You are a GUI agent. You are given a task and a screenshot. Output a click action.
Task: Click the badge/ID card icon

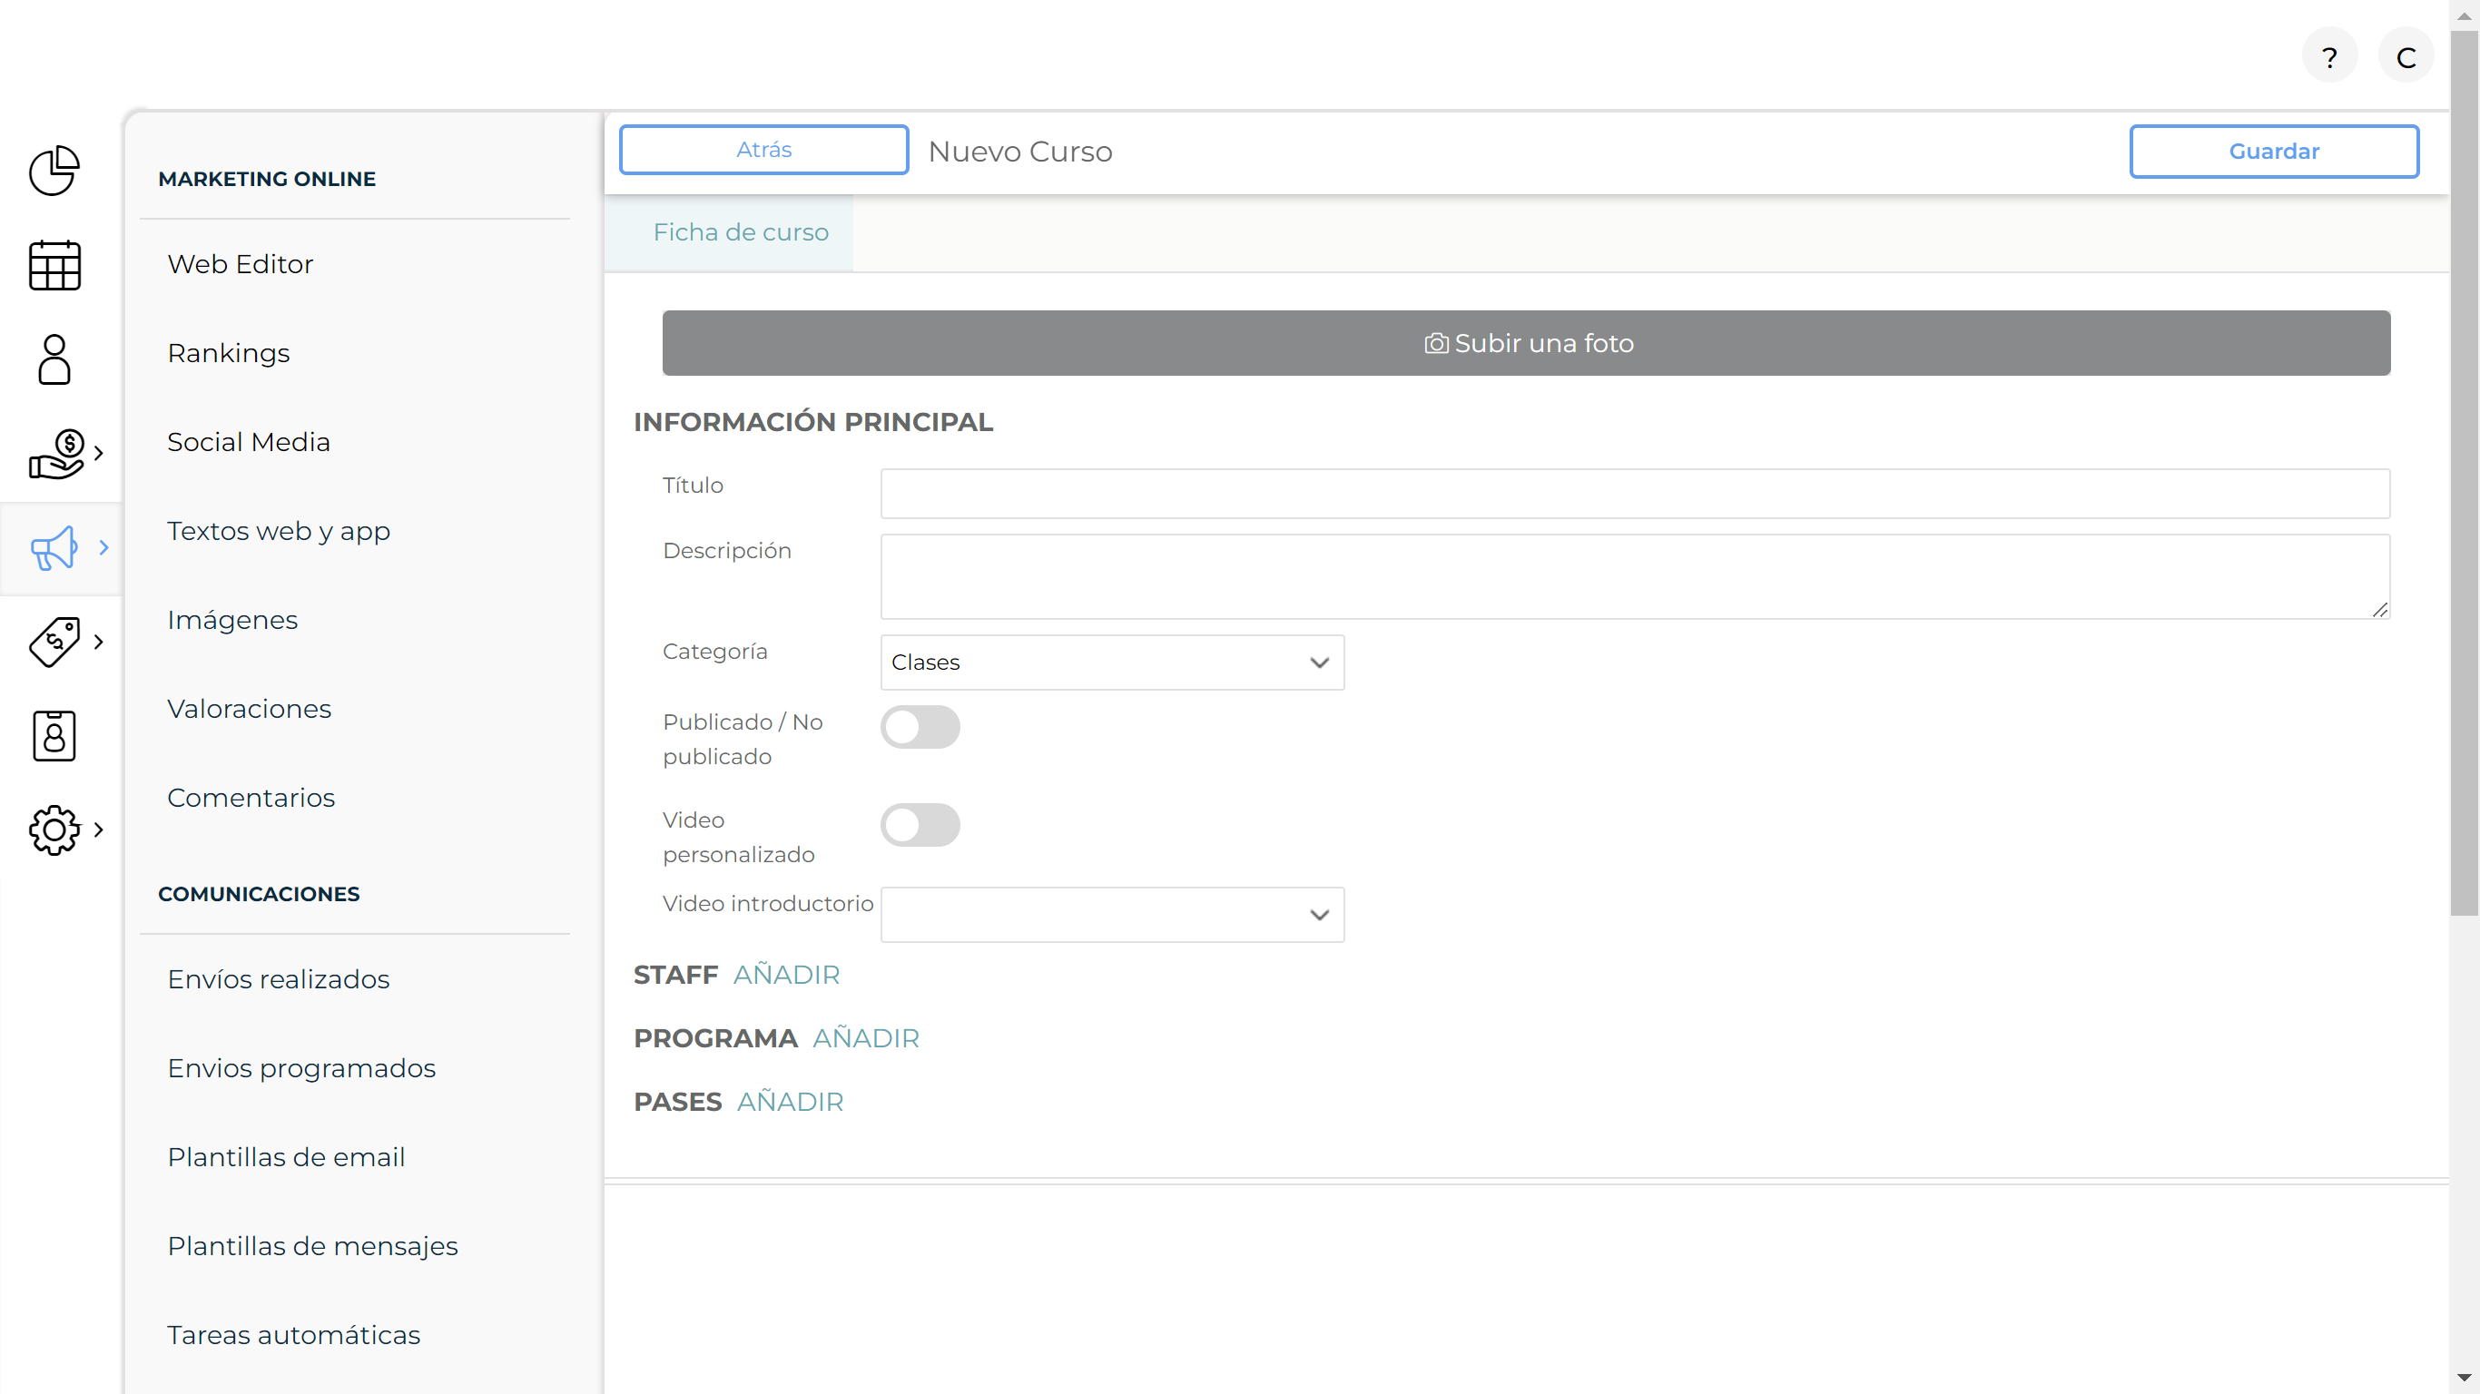click(54, 735)
